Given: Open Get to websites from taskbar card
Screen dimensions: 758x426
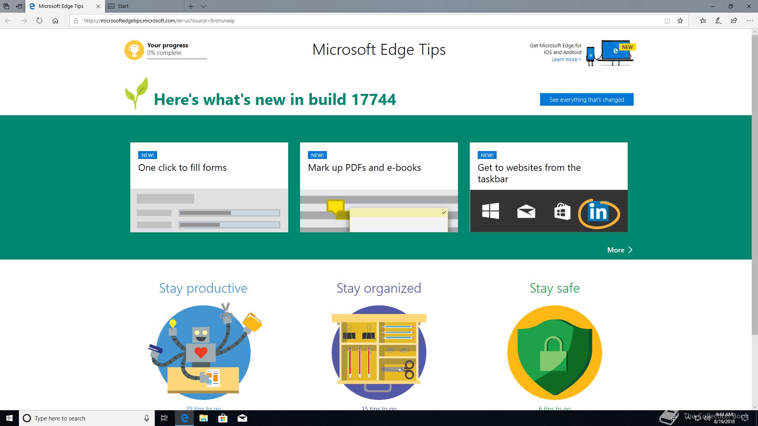Looking at the screenshot, I should 549,187.
